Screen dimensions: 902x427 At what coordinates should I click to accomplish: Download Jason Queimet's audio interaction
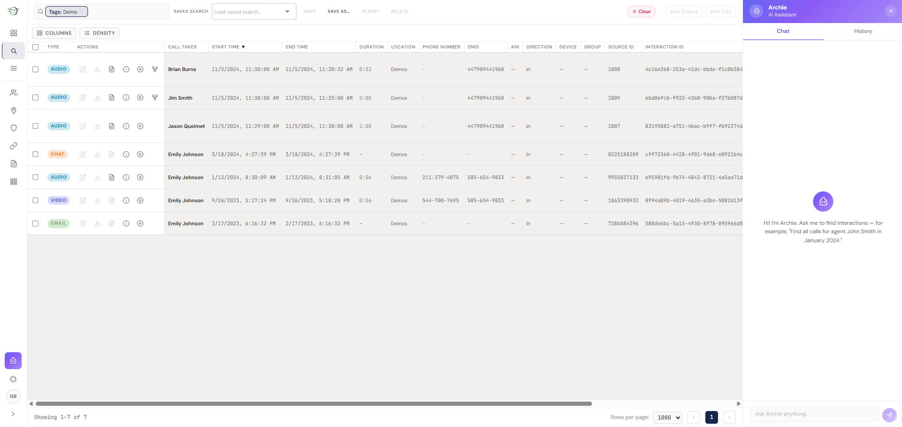point(97,126)
